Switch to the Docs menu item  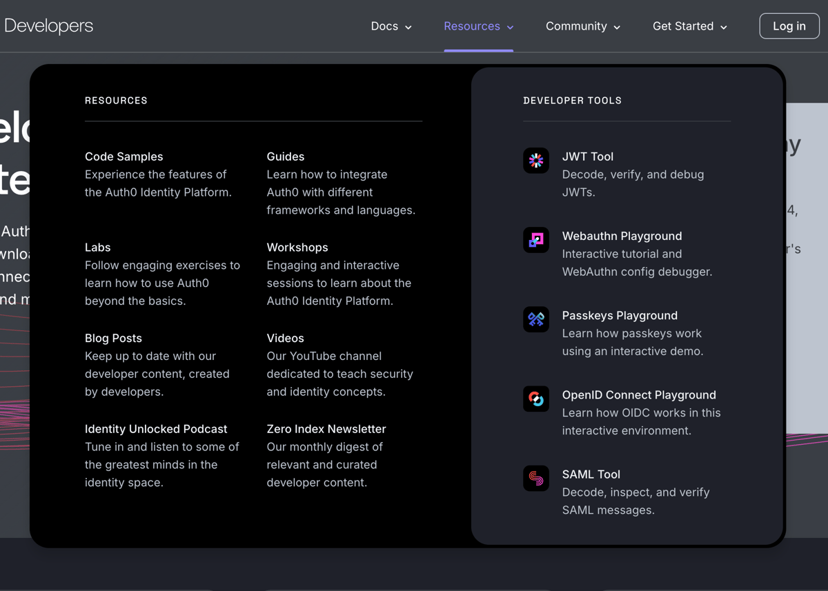(384, 26)
